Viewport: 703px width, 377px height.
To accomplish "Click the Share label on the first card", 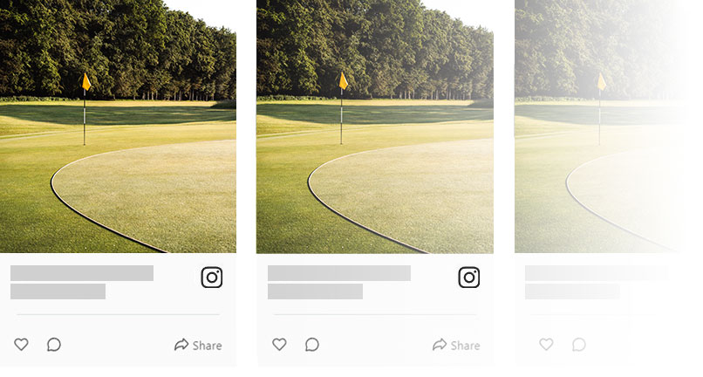I will (207, 345).
